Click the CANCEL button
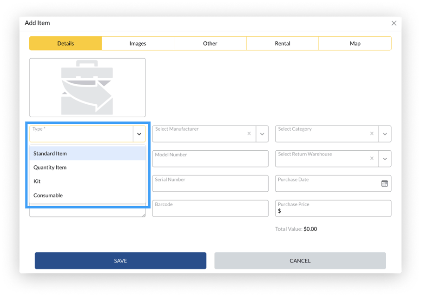 coord(300,261)
